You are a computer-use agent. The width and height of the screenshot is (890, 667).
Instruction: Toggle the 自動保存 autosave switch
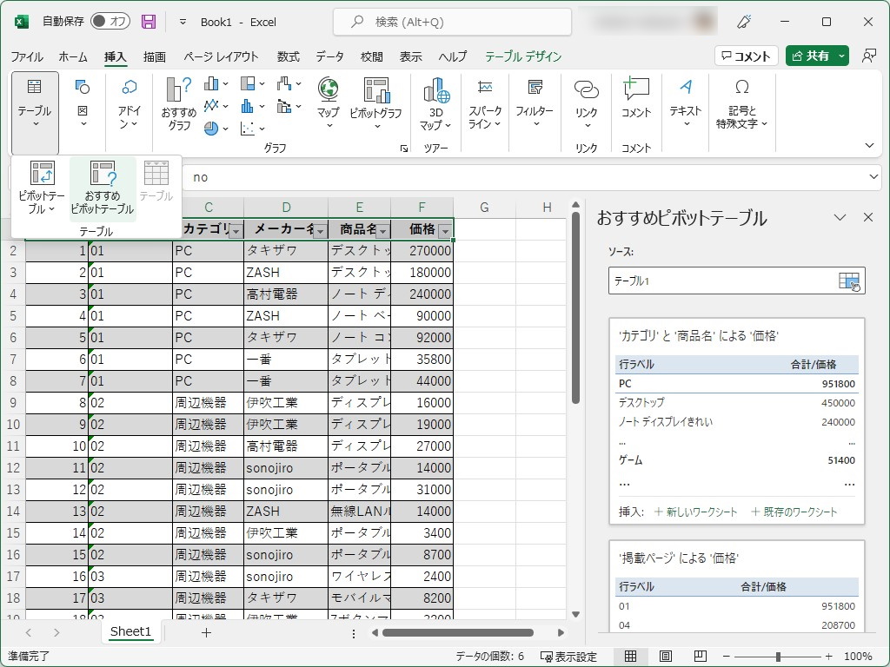click(110, 22)
